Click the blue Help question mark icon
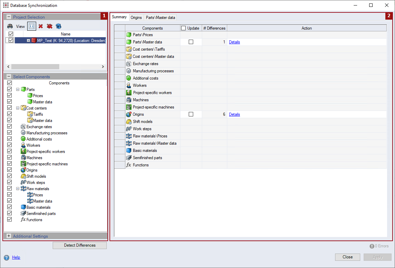This screenshot has height=268, width=395. point(7,257)
